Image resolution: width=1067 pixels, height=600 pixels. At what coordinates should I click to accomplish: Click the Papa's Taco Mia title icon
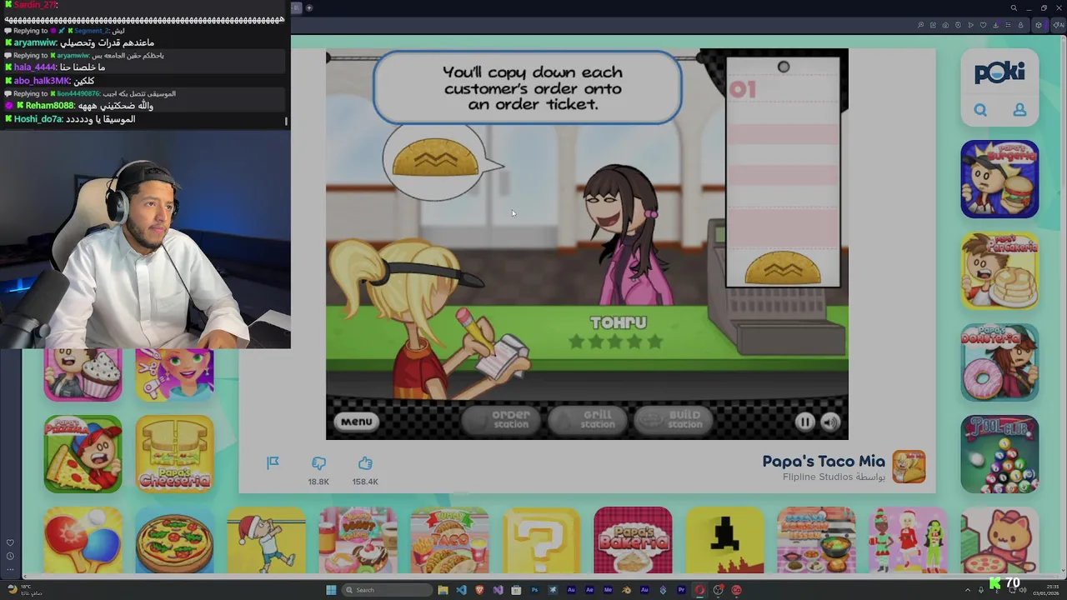[x=909, y=467]
